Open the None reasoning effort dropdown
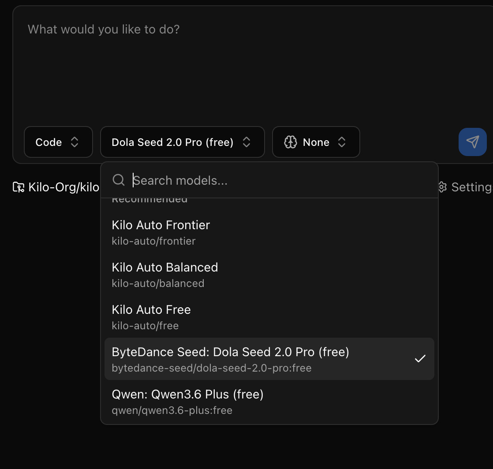493x469 pixels. [x=316, y=142]
